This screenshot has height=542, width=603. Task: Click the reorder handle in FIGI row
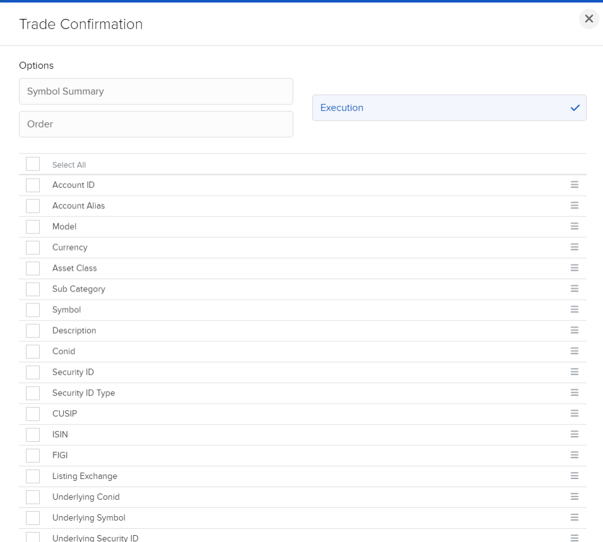tap(574, 455)
